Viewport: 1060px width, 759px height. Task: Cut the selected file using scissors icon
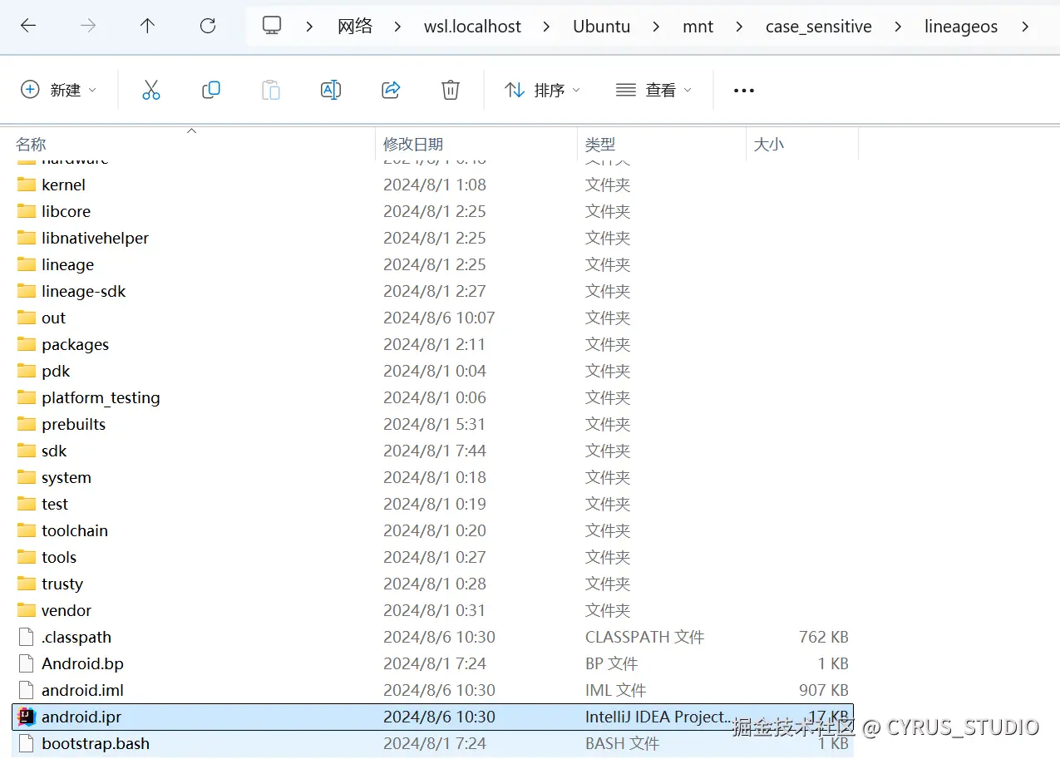click(x=150, y=89)
